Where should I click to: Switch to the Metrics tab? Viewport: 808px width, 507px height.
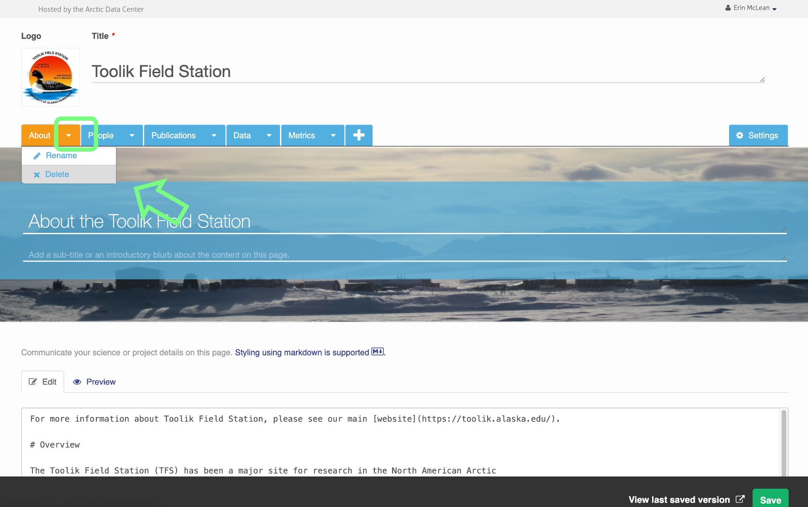pyautogui.click(x=302, y=135)
